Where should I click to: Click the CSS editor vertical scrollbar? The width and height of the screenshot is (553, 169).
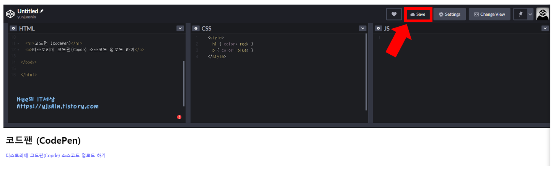pos(366,72)
